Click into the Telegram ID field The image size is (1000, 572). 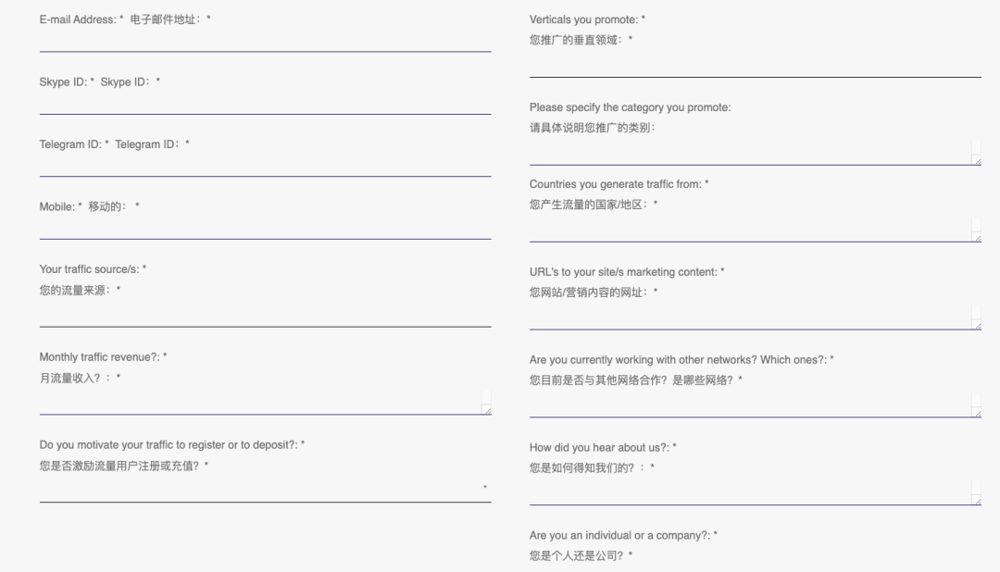pos(265,165)
